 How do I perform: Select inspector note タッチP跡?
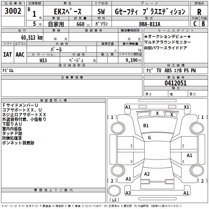pos(12,133)
